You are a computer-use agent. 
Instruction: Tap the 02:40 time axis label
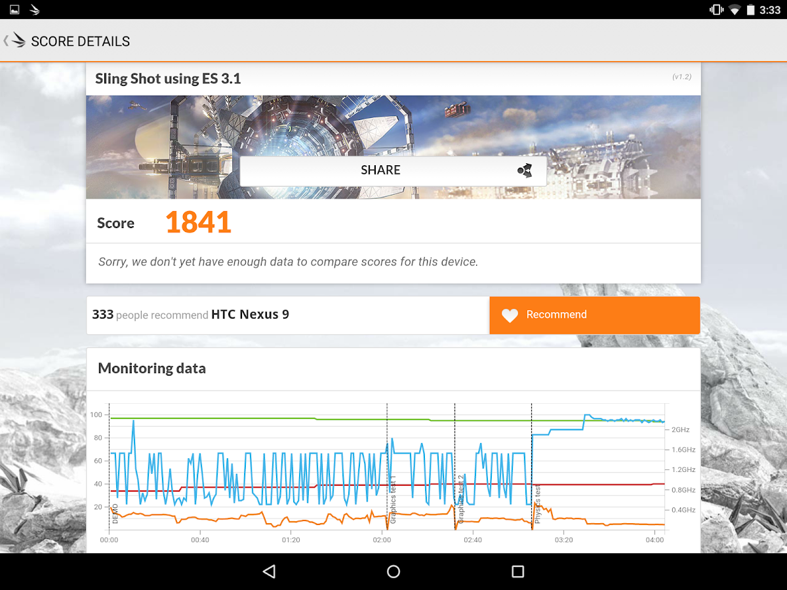coord(473,540)
